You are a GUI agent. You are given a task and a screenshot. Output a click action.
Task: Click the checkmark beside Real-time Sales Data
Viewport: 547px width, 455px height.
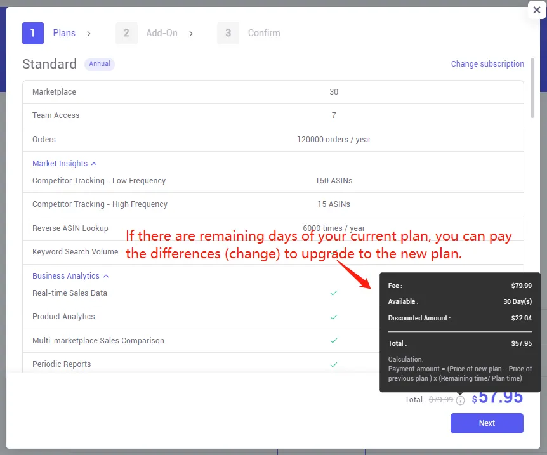(334, 293)
